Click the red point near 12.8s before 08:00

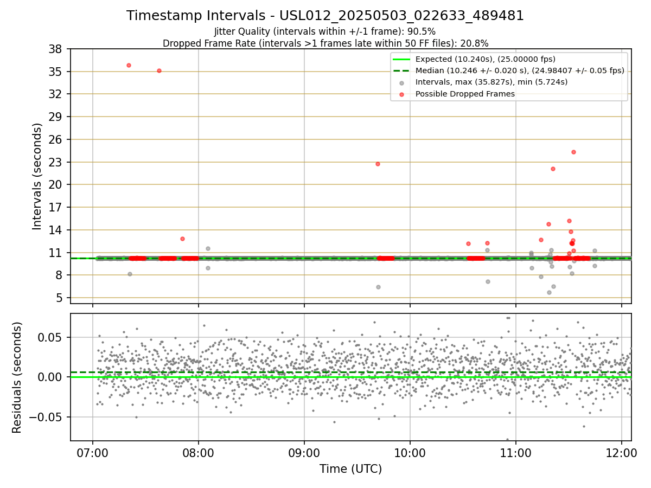tap(182, 239)
